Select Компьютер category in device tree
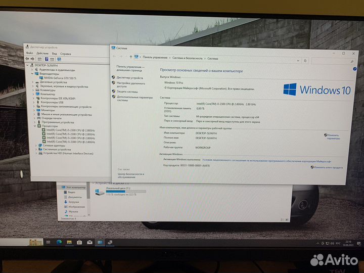The width and height of the screenshot is (364, 273). pyautogui.click(x=48, y=94)
